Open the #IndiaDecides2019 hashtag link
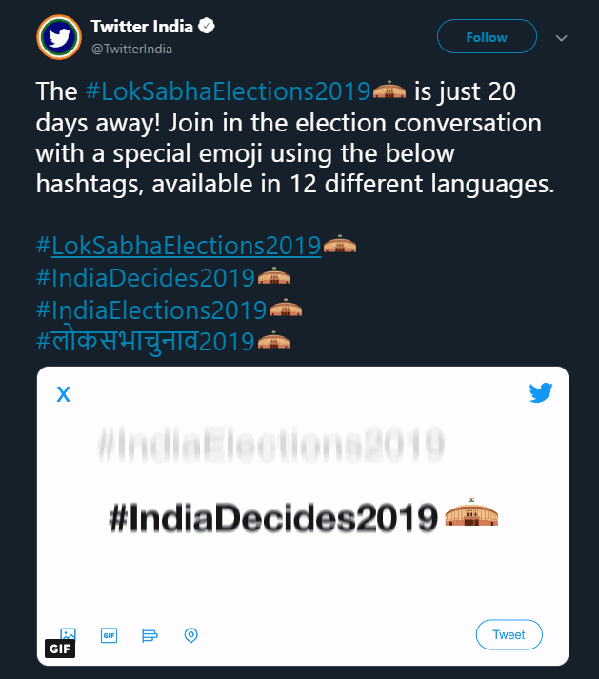Viewport: 599px width, 679px height. click(x=146, y=277)
